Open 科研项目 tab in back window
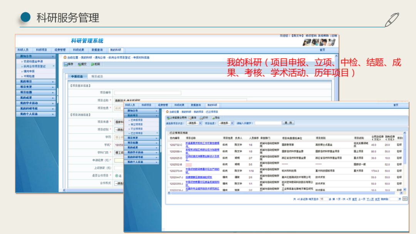The height and width of the screenshot is (234, 416). 41,50
